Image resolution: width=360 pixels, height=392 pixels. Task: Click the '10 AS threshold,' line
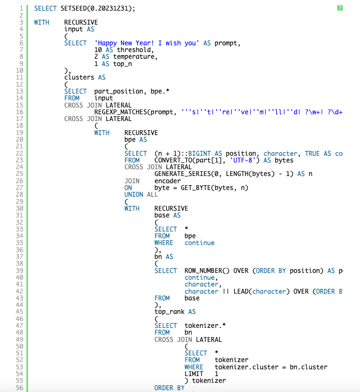point(124,50)
